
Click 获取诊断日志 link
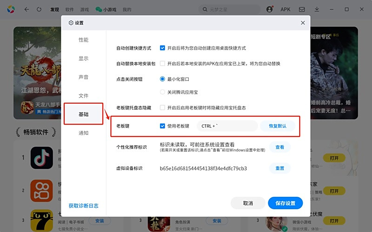(x=84, y=206)
